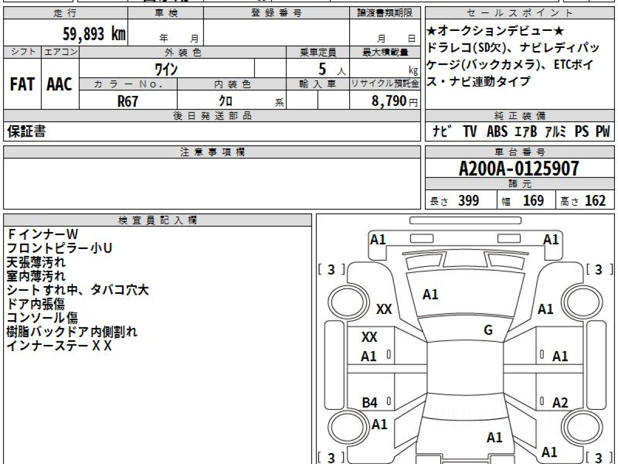Select the PS equipment label
Viewport: 618px width, 464px height.
click(582, 131)
